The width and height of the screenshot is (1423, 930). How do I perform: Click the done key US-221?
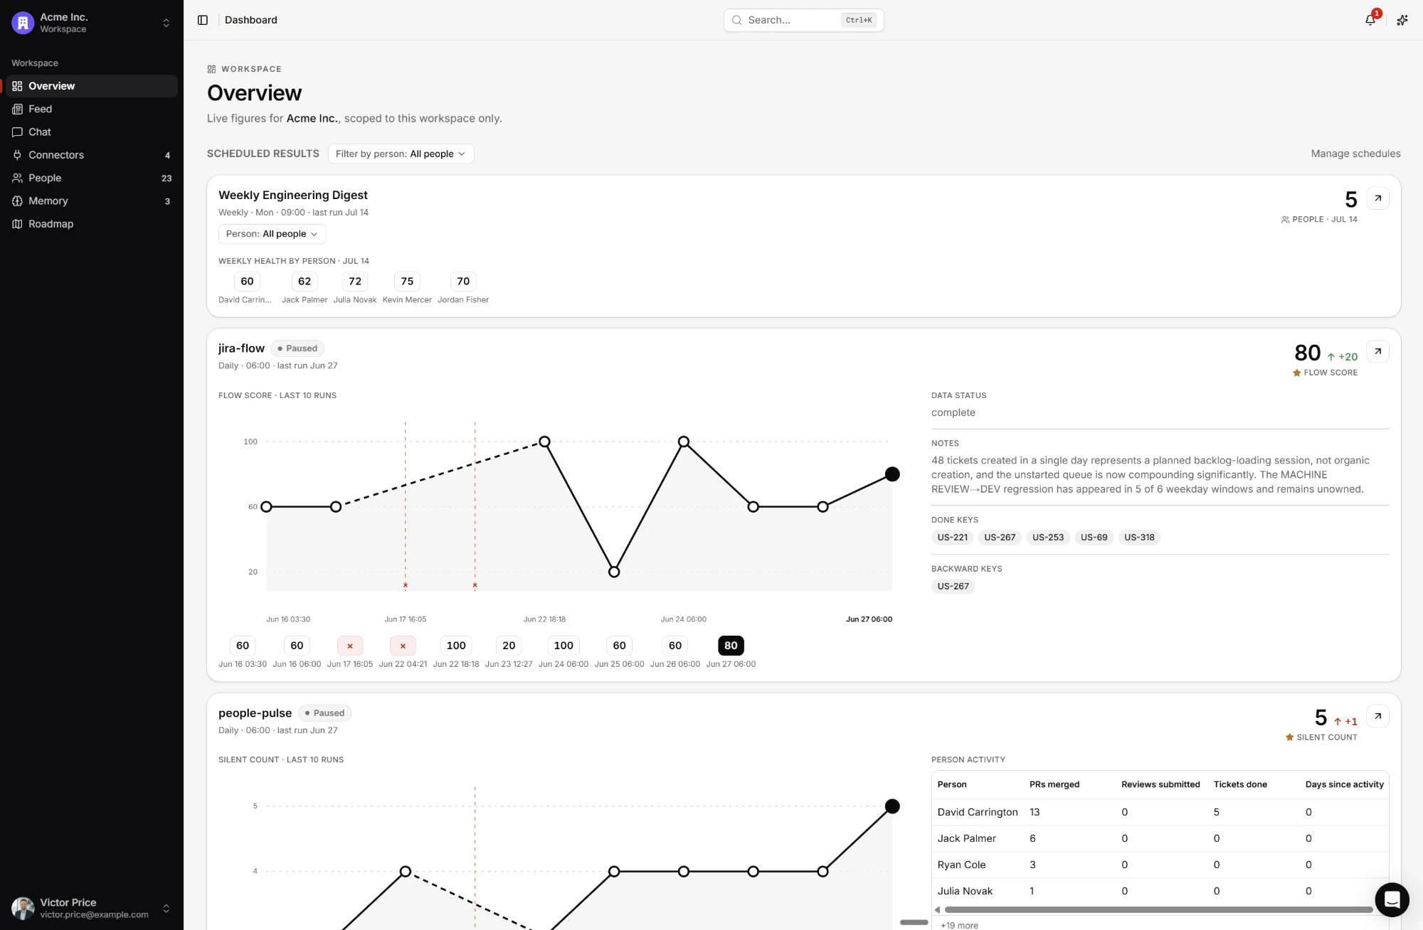coord(953,538)
